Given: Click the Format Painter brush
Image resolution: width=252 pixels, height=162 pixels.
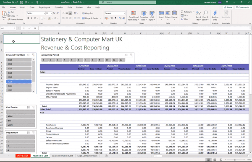Looking at the screenshot, I should 9,19.
